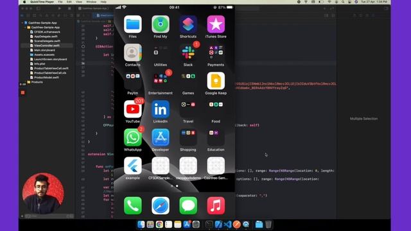Click the Xcode Run button
411x231 pixels.
[60, 8]
